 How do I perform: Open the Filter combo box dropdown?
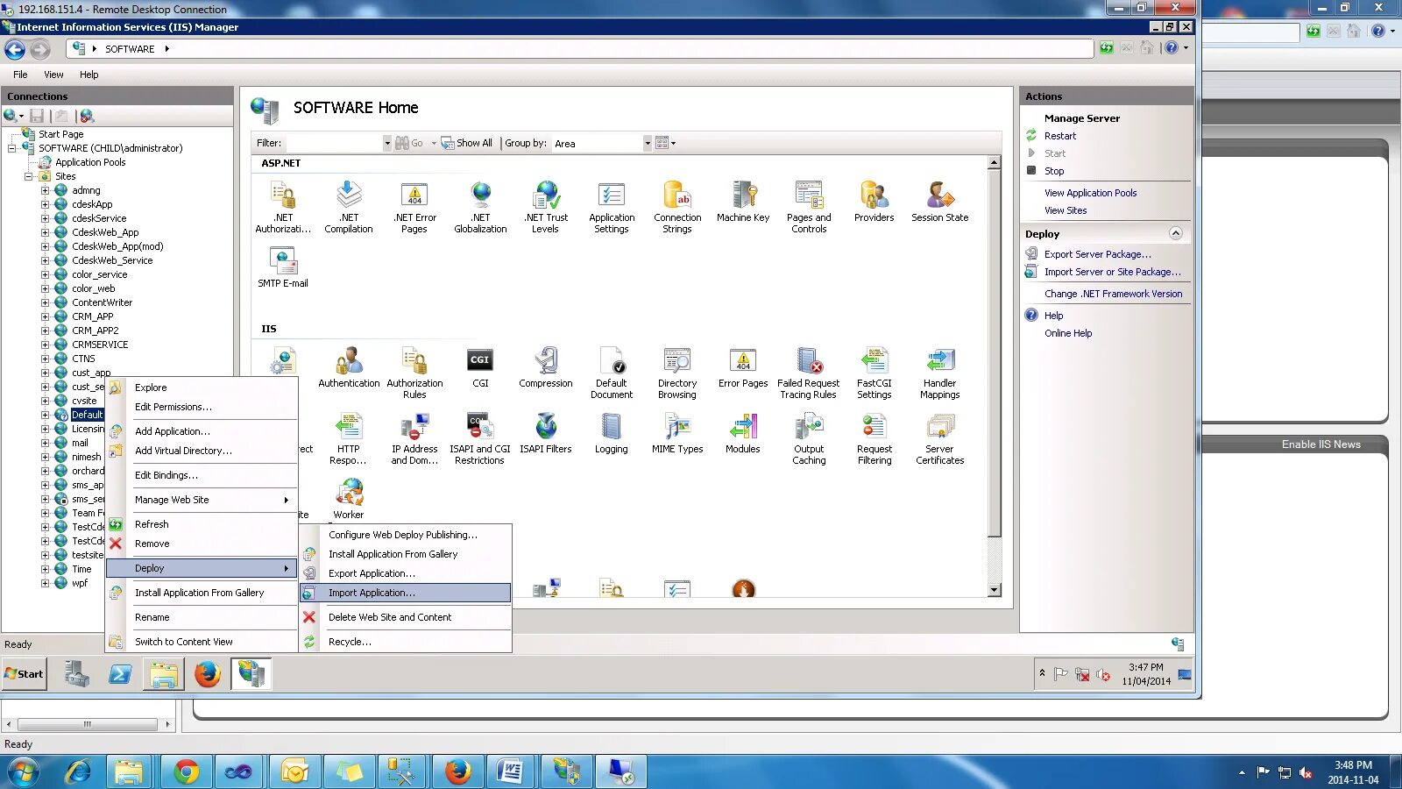click(x=386, y=143)
